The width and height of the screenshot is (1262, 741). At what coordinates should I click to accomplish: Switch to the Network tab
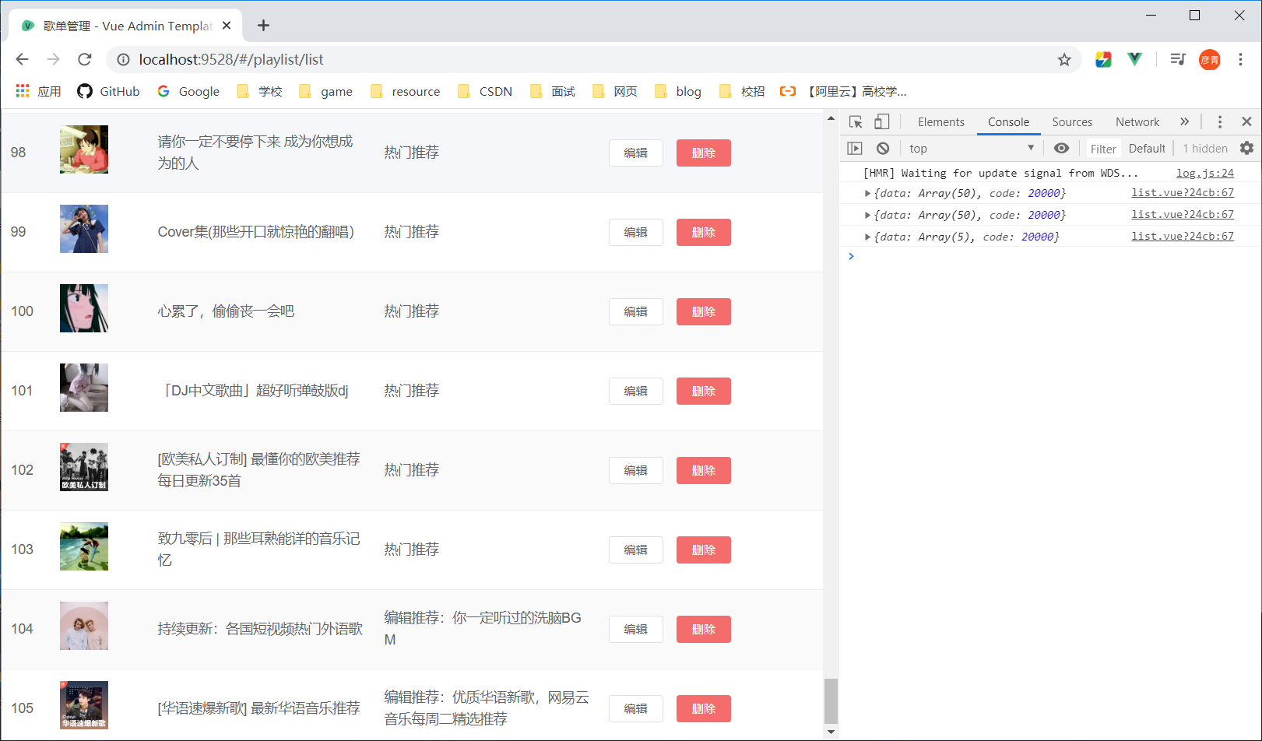1137,121
